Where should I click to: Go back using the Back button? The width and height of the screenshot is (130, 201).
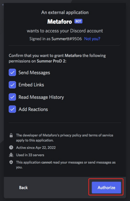coord(23,188)
